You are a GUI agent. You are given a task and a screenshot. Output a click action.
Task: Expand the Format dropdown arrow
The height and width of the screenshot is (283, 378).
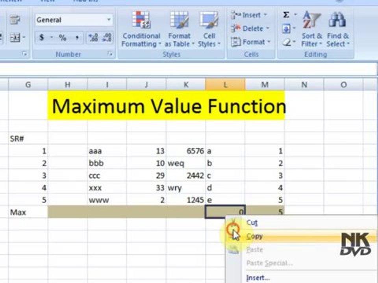pos(269,42)
